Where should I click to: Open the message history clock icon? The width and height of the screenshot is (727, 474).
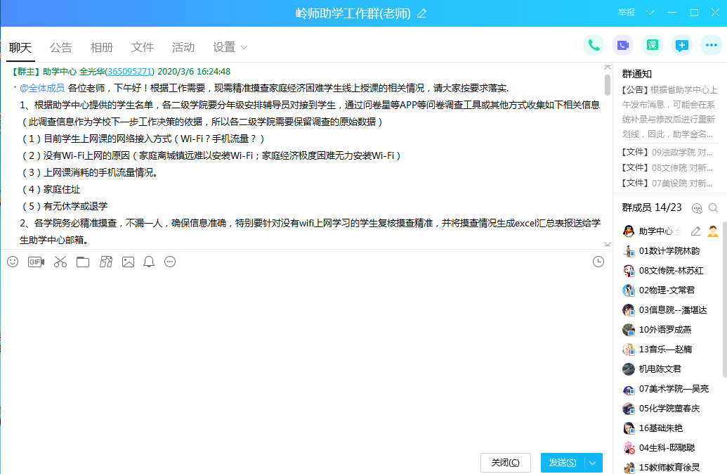click(x=598, y=262)
